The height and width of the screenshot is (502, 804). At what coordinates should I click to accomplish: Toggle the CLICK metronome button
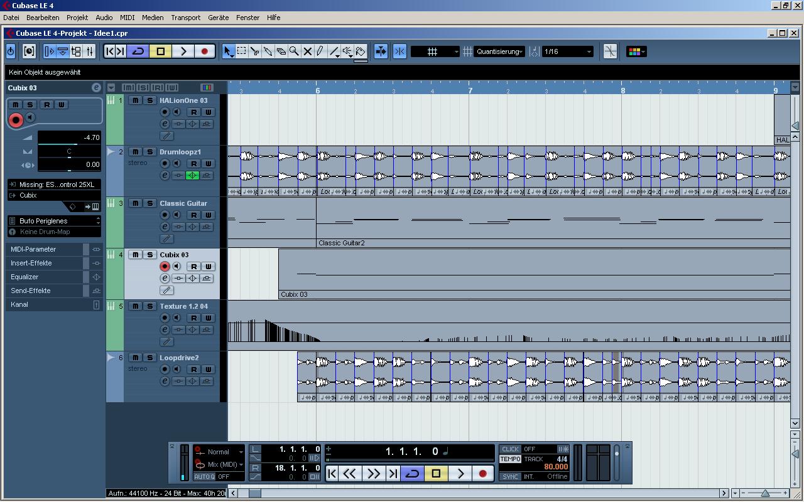tap(510, 449)
